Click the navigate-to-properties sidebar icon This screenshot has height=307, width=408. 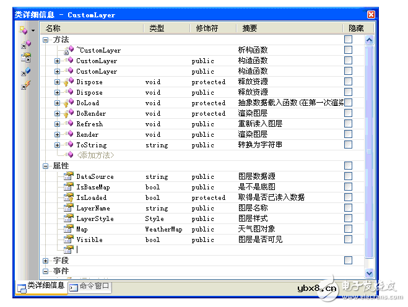(x=26, y=58)
